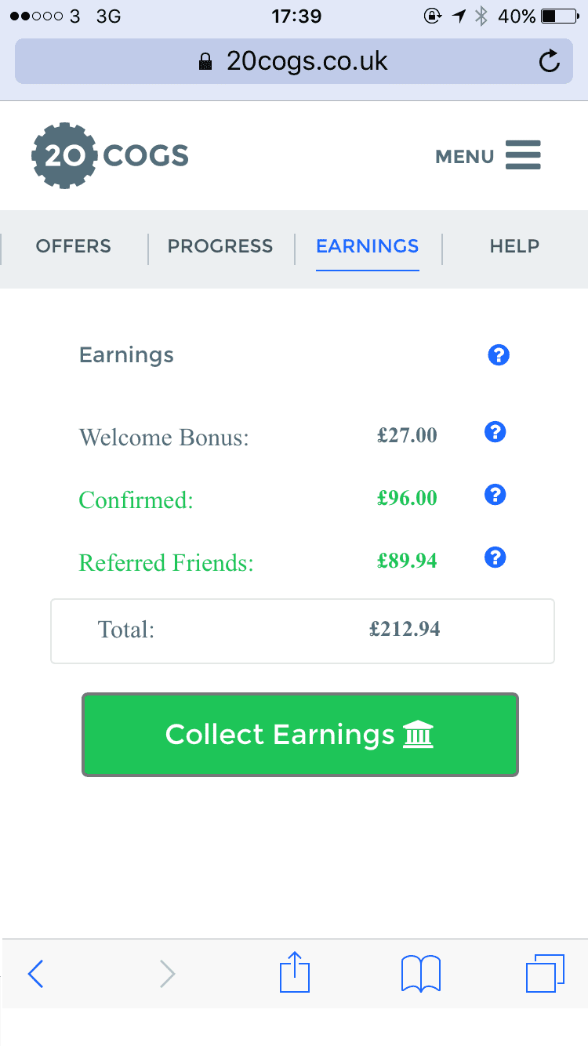Viewport: 588px width, 1046px height.
Task: Open the hamburger MENU icon
Action: pos(523,155)
